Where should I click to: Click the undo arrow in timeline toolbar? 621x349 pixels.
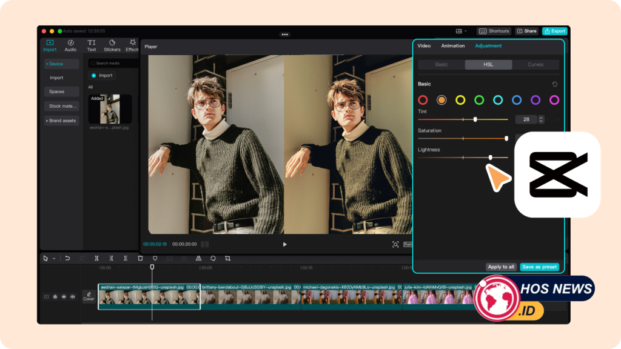(67, 258)
